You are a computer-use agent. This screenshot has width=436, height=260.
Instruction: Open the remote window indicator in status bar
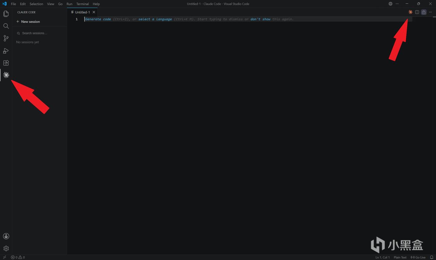(4, 257)
